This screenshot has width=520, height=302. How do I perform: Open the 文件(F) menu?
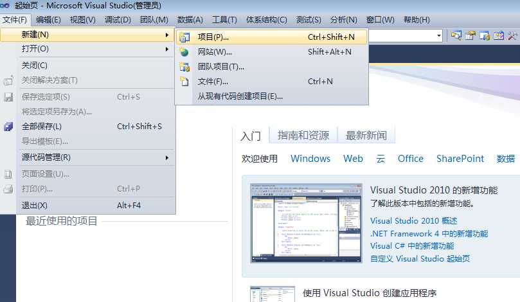(x=15, y=20)
